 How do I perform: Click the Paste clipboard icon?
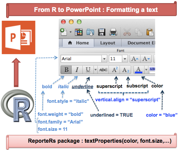pos(150,32)
